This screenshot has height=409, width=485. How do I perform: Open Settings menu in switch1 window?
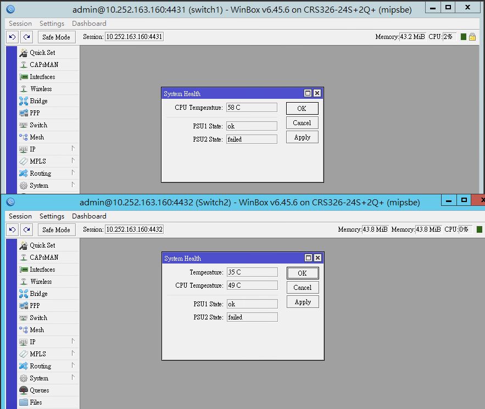coord(52,24)
